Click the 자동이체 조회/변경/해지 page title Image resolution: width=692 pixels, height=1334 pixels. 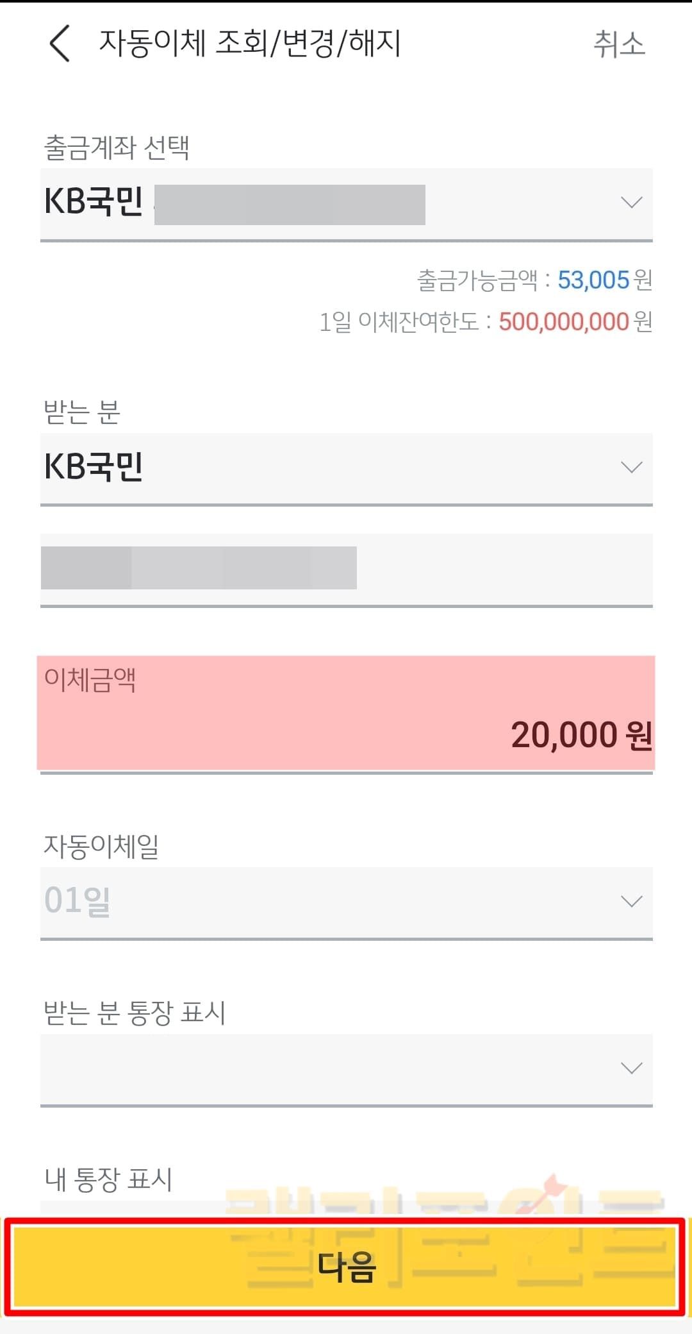tap(249, 44)
